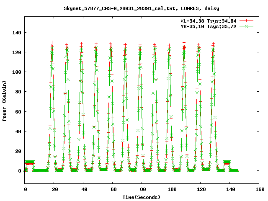Image resolution: width=268 pixels, height=201 pixels.
Task: Click the red XL legend line sample
Action: click(246, 21)
